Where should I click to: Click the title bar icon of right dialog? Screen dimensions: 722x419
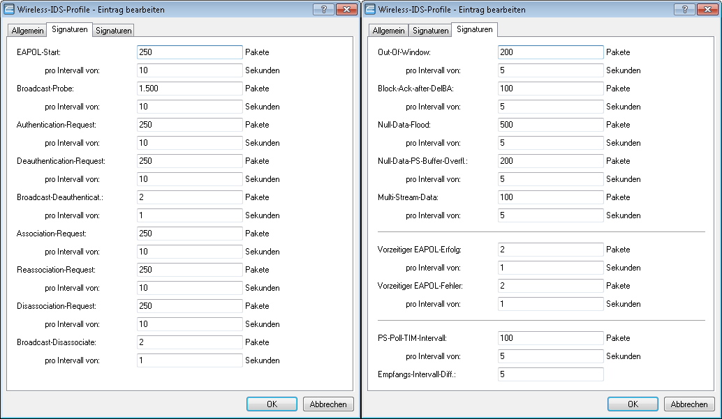(371, 9)
